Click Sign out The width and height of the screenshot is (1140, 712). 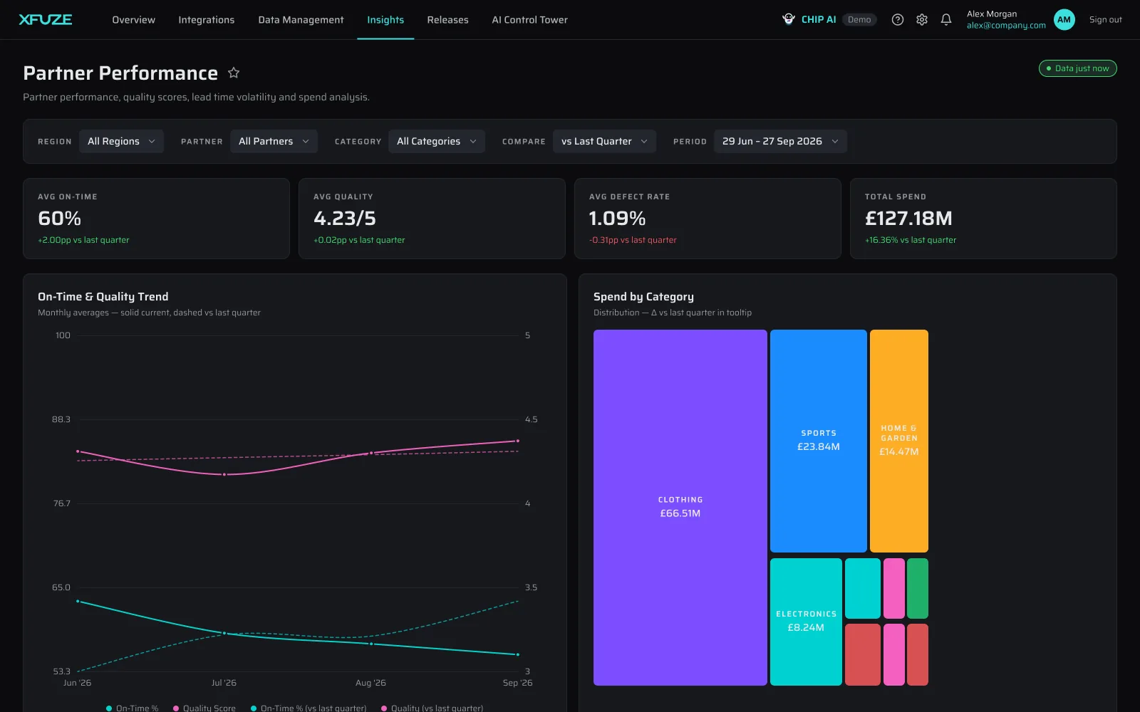[1105, 20]
